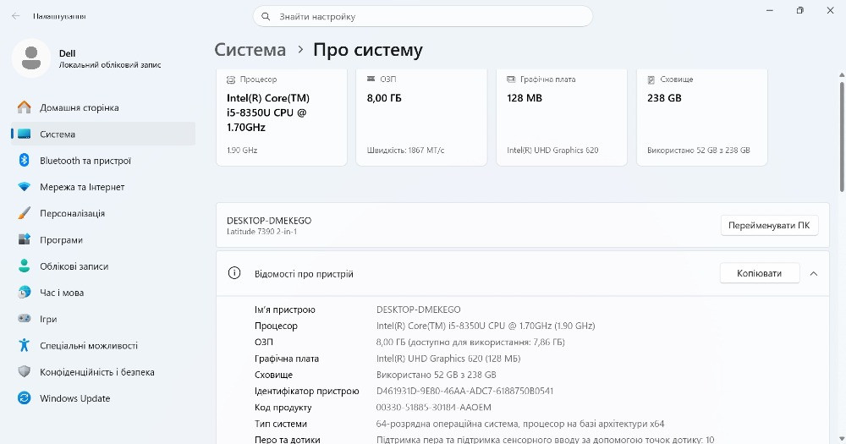Click the Bluetooth icon in the sidebar

pos(25,160)
